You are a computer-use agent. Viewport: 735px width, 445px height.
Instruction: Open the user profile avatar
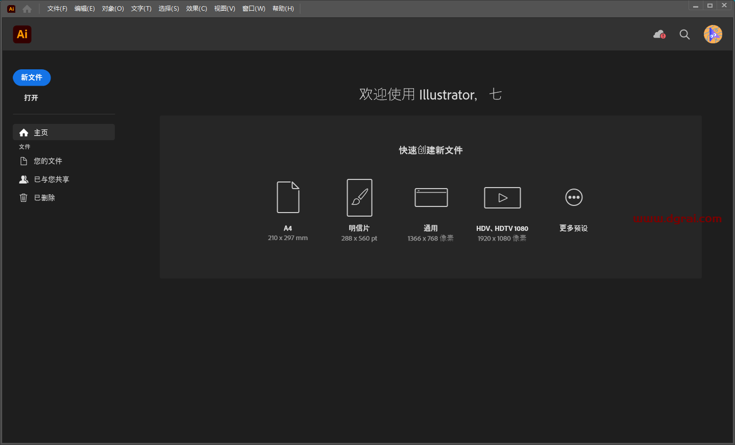tap(713, 34)
